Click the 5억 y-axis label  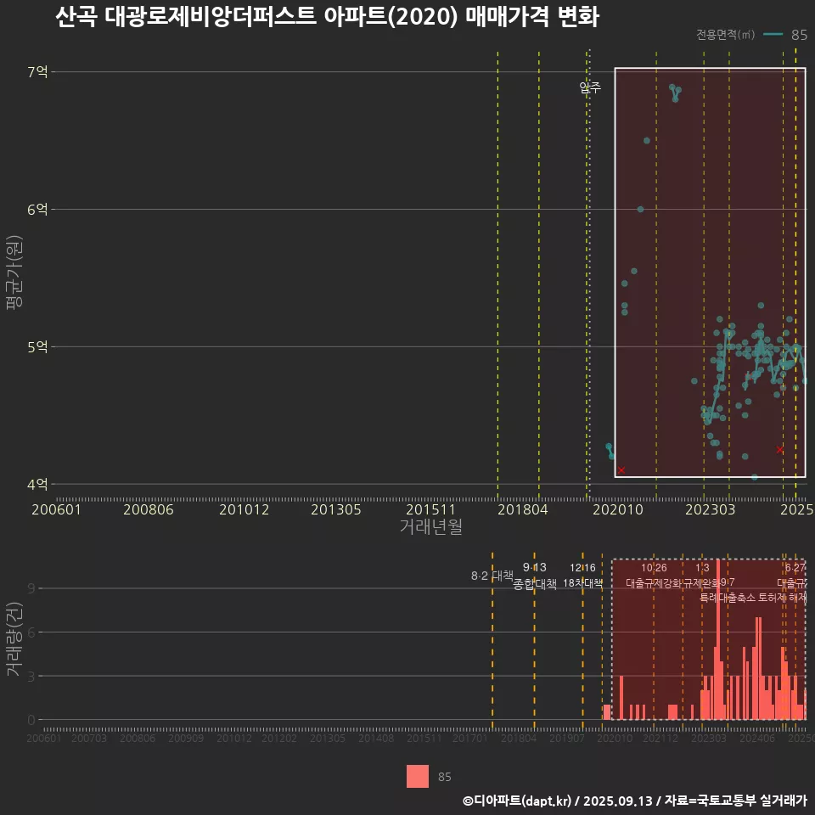point(37,346)
